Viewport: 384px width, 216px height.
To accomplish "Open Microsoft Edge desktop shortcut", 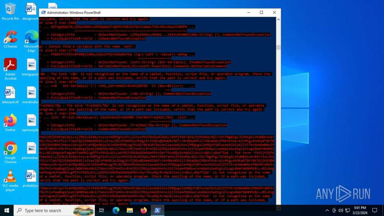I will coord(31,38).
